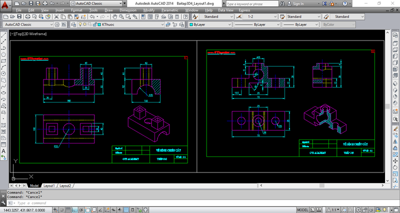Screen dimensions: 400x213
Task: Select the Multiline Text tool
Action: pyautogui.click(x=3, y=151)
